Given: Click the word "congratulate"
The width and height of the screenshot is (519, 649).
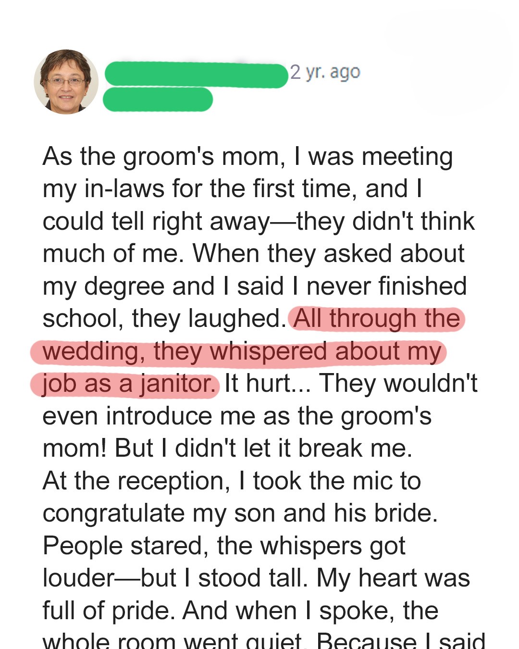Looking at the screenshot, I should [x=113, y=513].
